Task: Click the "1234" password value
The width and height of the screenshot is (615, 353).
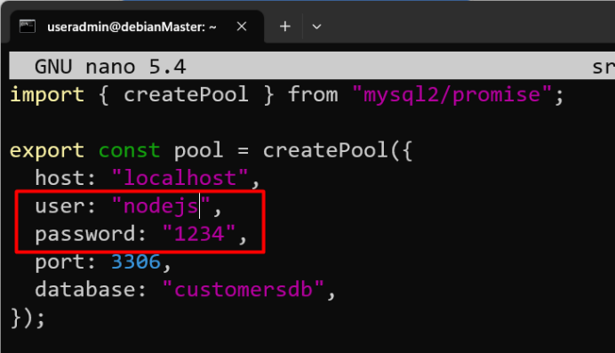Action: point(199,234)
